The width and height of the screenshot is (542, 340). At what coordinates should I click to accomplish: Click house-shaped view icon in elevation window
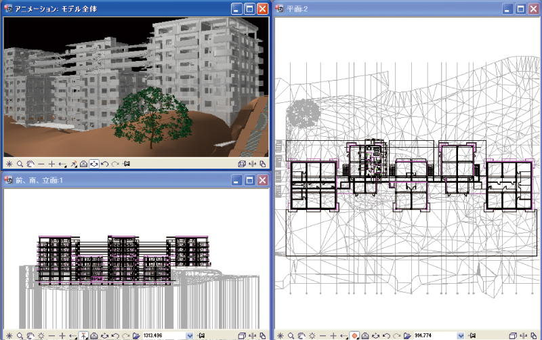pos(94,335)
